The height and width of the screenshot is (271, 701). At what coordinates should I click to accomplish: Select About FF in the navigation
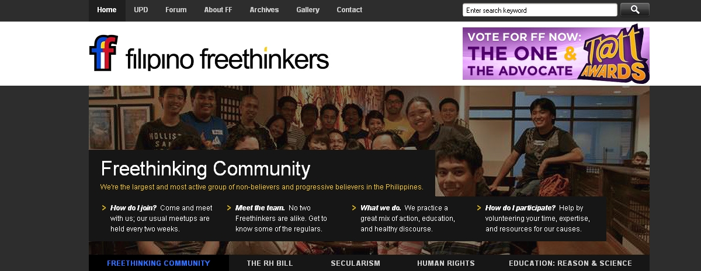218,10
